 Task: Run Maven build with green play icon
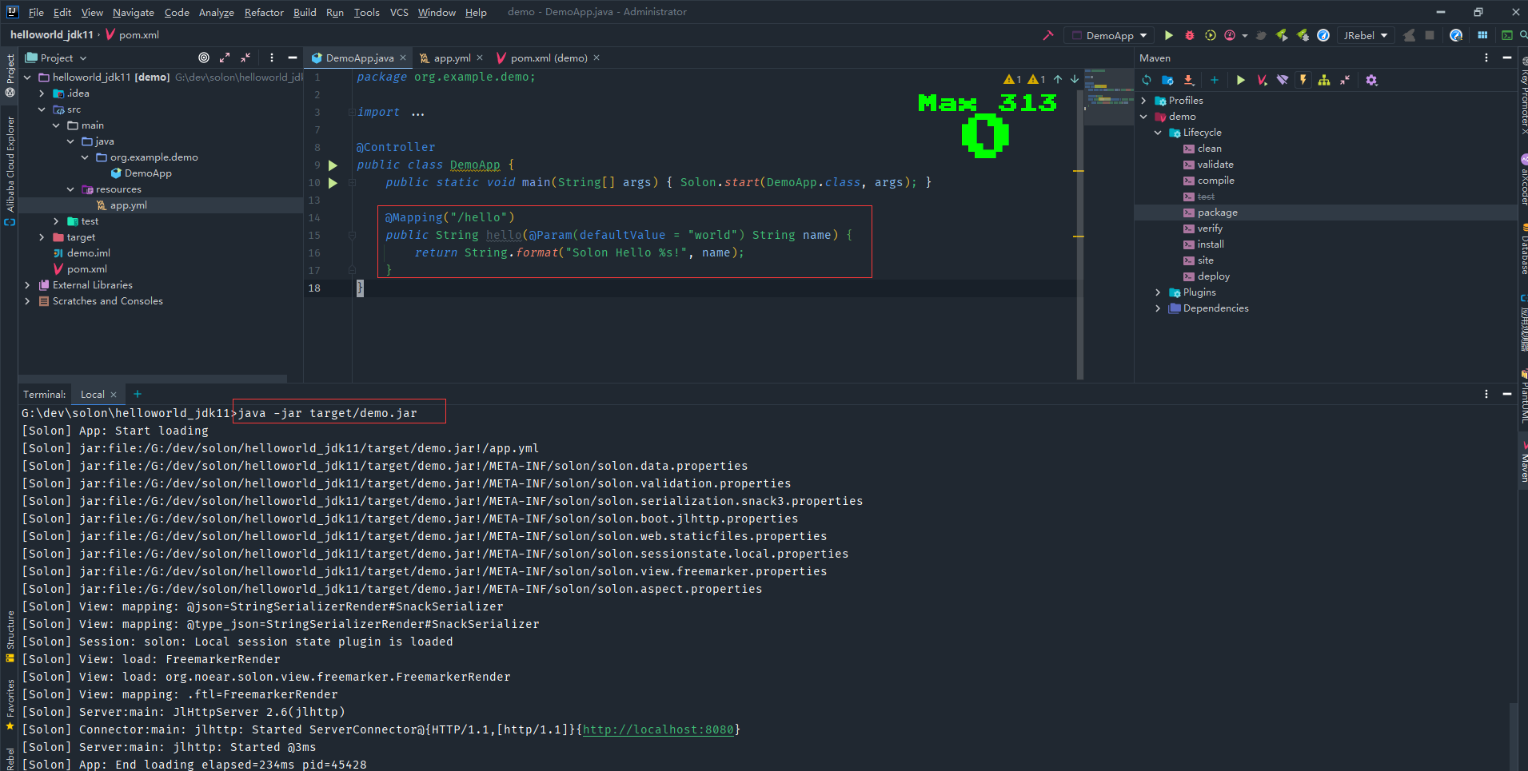(x=1241, y=80)
